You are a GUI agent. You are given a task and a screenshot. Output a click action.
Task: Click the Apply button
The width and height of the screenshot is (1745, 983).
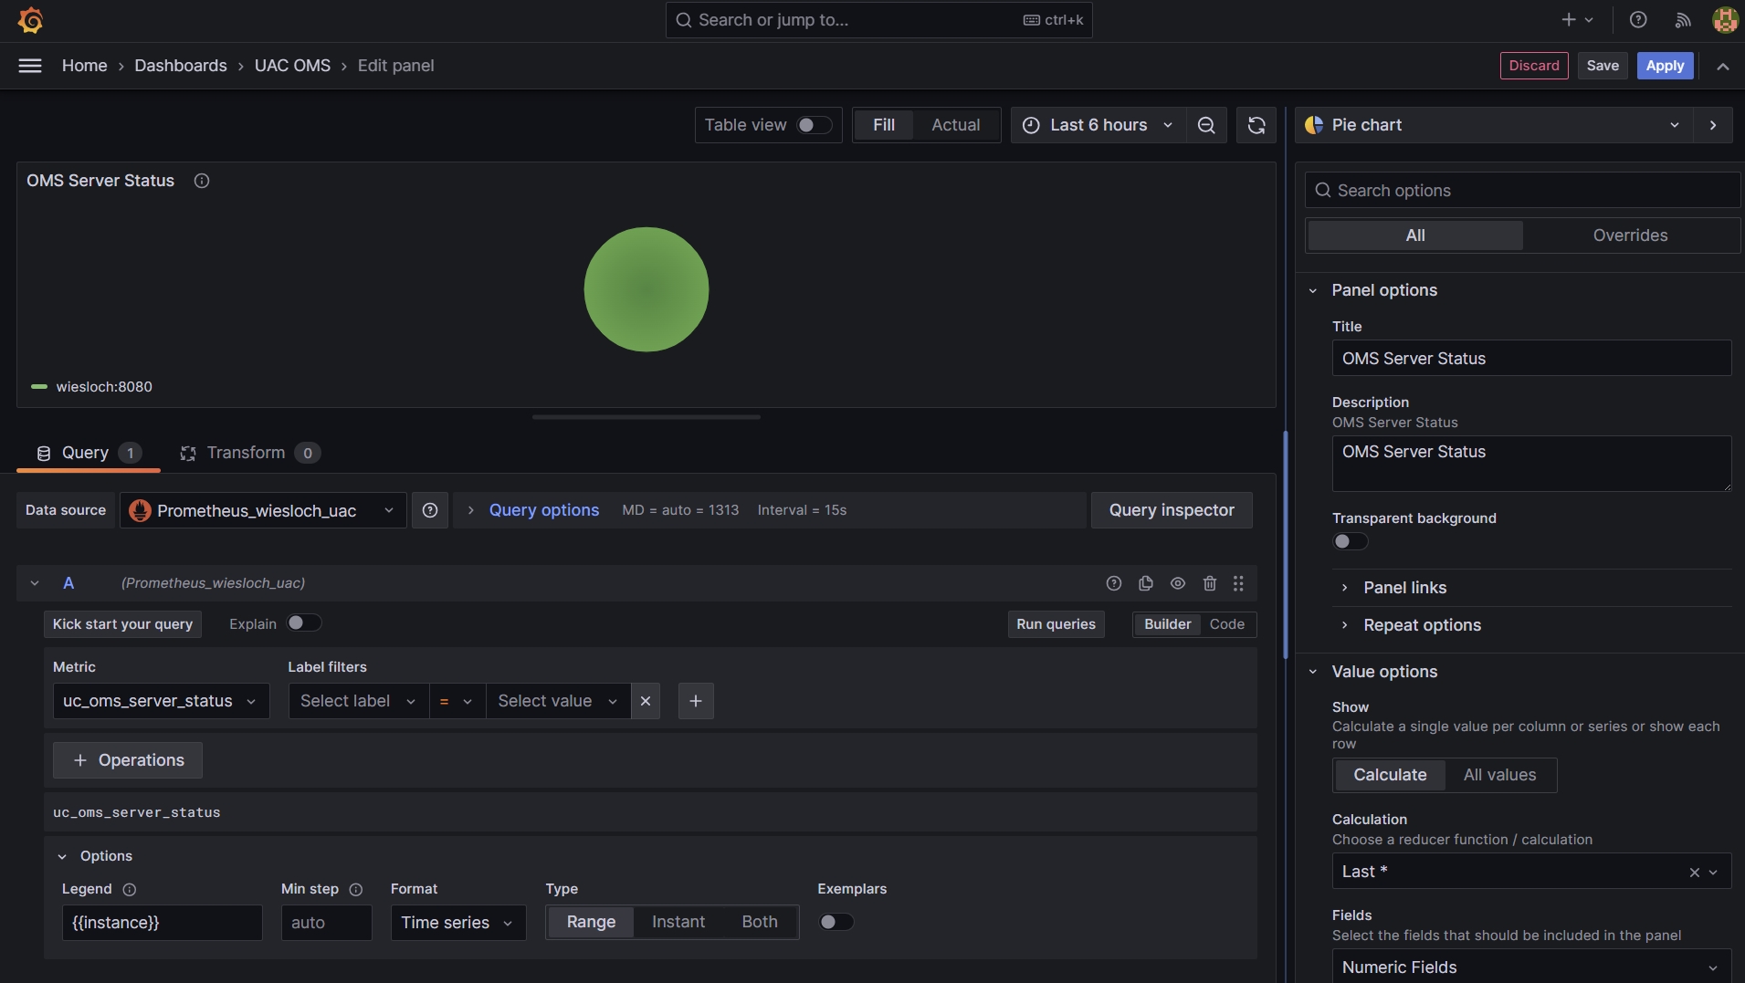point(1665,66)
